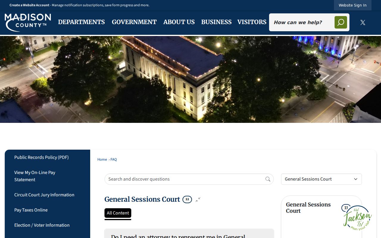Click the Madison County TN logo
The image size is (381, 238).
click(x=28, y=22)
